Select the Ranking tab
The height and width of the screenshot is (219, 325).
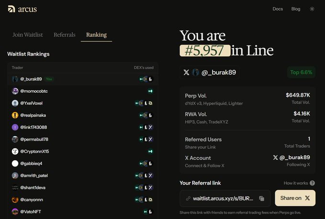coord(96,34)
